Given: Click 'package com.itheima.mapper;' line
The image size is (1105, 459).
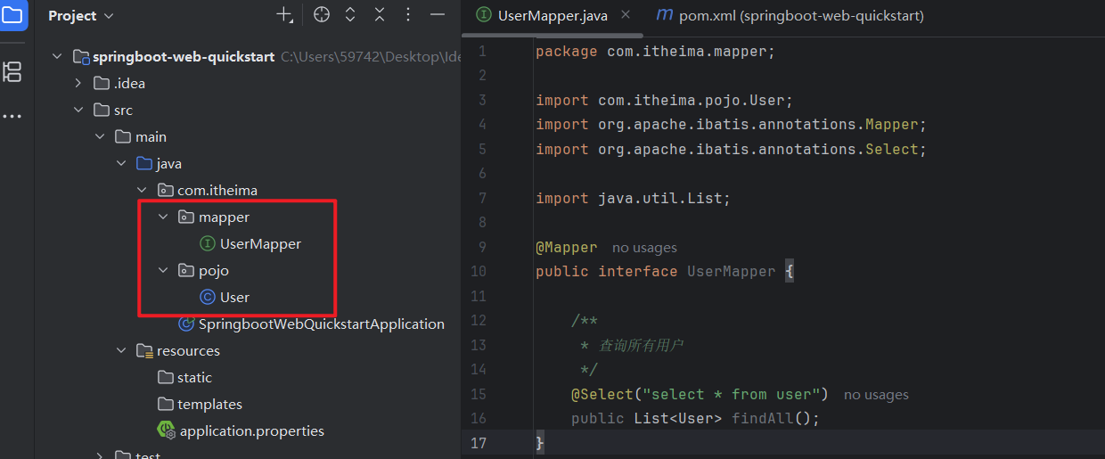Looking at the screenshot, I should point(656,52).
